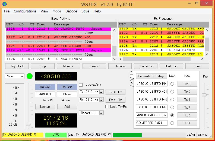Open the Decode menu
The image size is (215, 141).
[x=71, y=11]
